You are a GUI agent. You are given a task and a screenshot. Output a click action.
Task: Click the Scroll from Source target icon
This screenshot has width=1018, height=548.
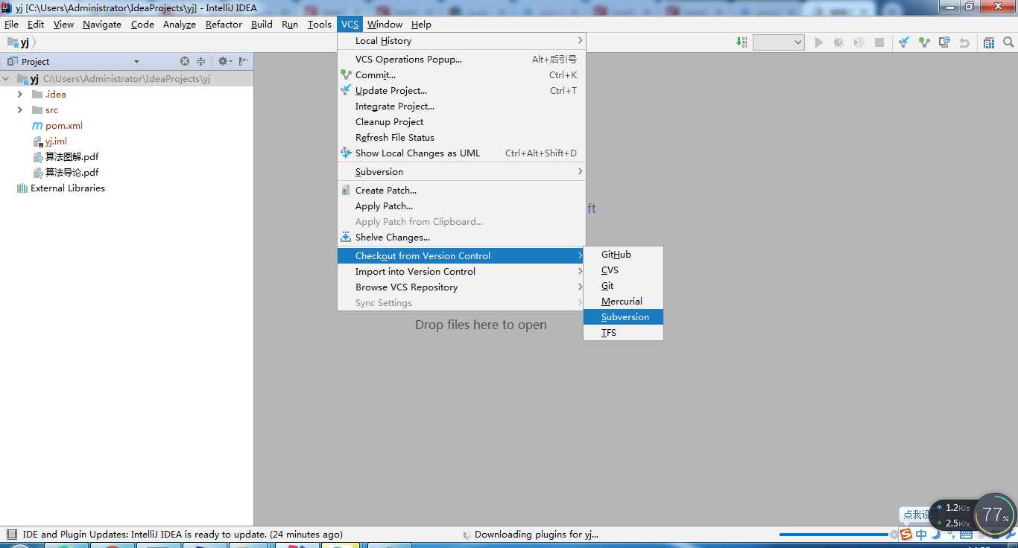tap(185, 61)
